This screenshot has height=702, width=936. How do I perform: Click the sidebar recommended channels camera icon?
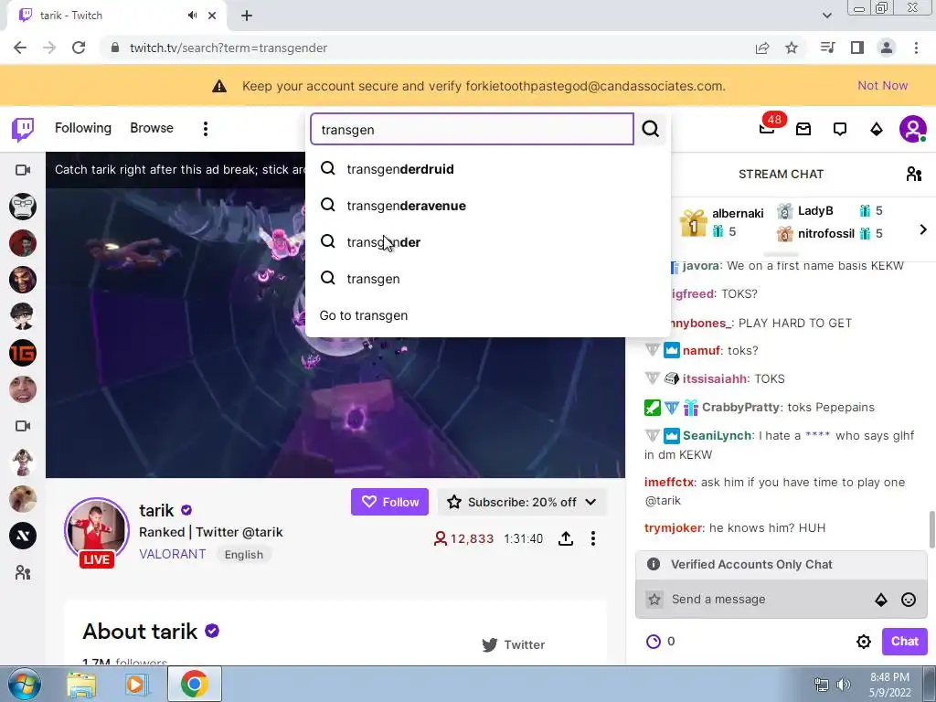coord(23,426)
